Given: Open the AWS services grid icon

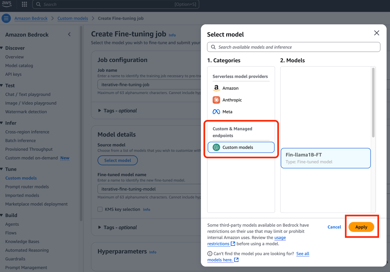Looking at the screenshot, I should 24,4.
